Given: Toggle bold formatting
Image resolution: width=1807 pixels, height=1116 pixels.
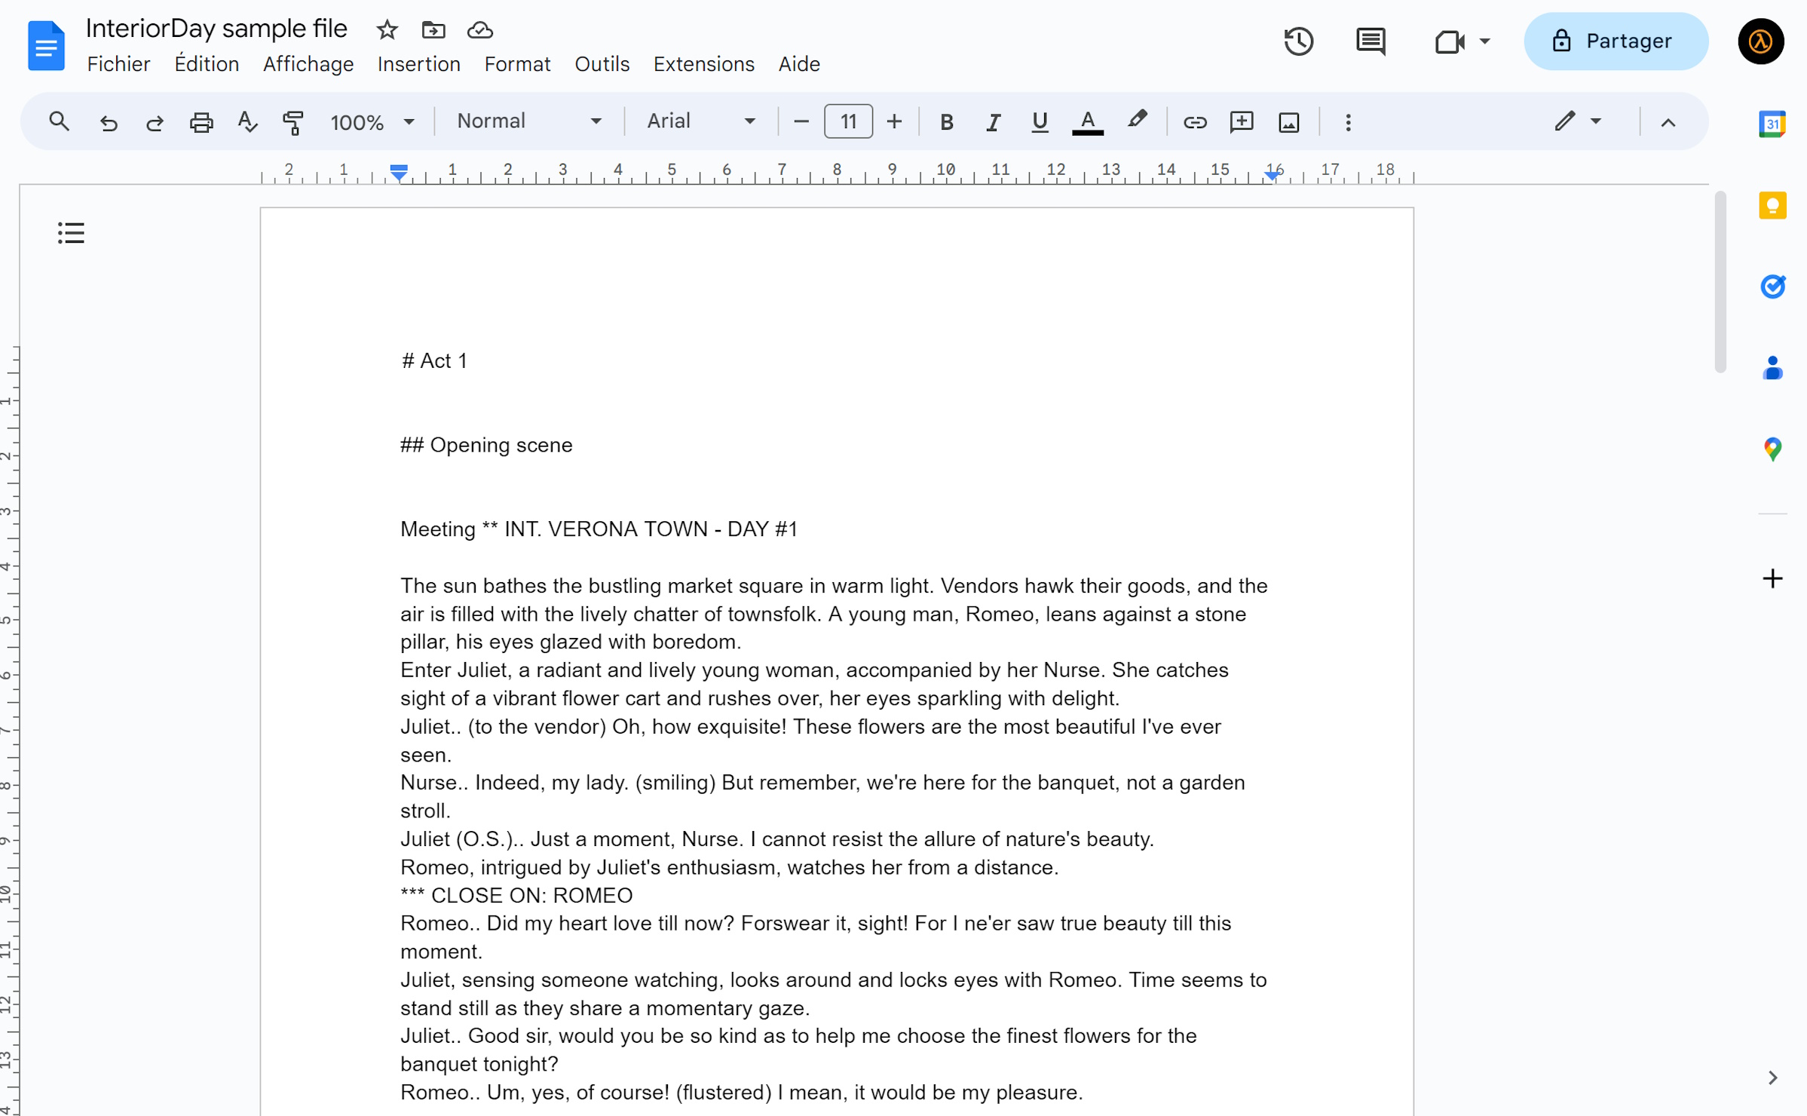Looking at the screenshot, I should tap(946, 121).
